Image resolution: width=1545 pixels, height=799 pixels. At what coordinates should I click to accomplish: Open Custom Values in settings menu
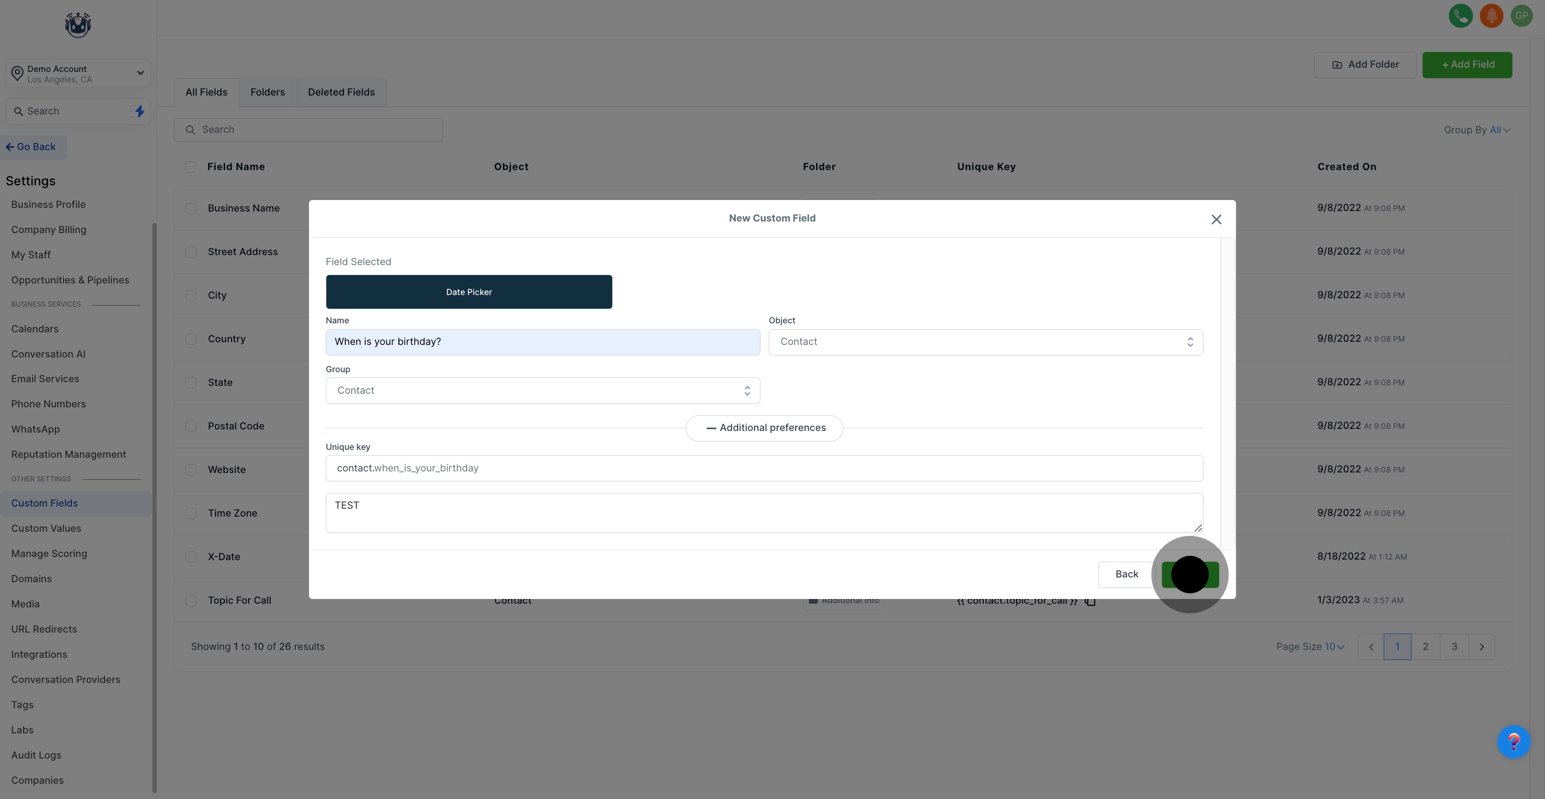(x=46, y=528)
